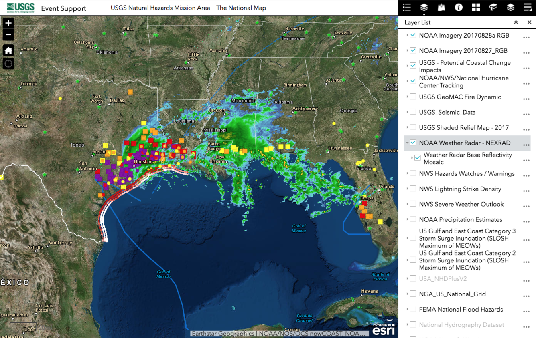Click the Event Support title

point(63,8)
